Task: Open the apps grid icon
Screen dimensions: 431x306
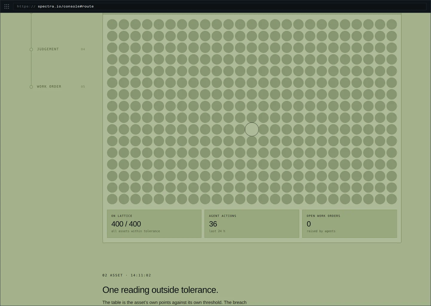Action: [x=7, y=6]
